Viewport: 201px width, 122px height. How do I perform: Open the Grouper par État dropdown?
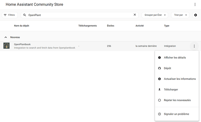pos(155,15)
